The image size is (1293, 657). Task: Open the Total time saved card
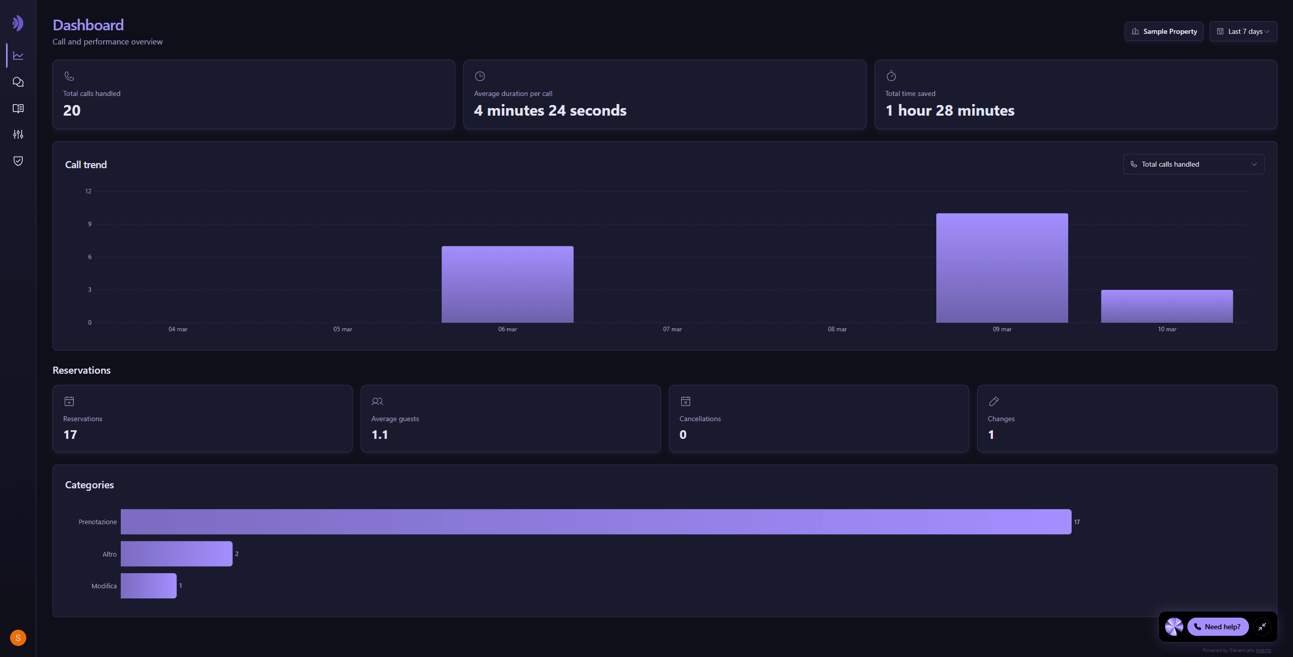[x=1075, y=94]
